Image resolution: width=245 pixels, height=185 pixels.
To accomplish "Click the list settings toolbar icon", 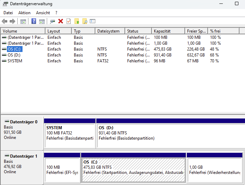I will tap(93, 21).
